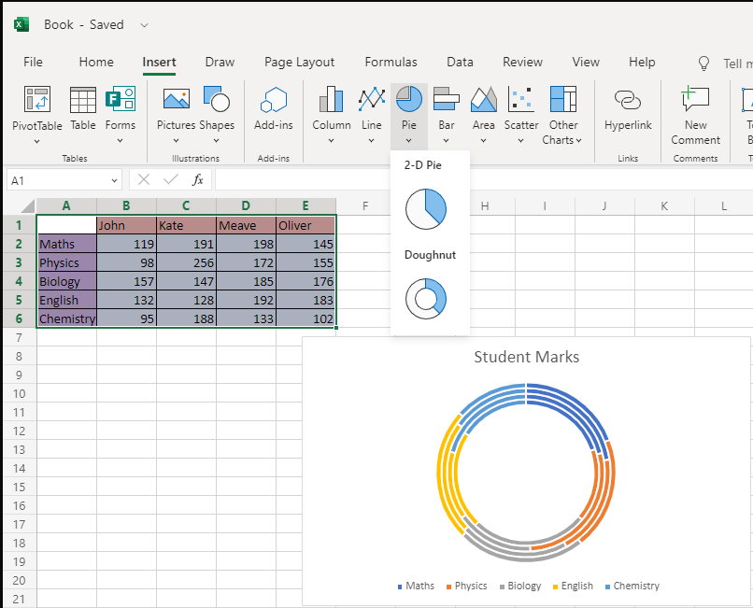753x608 pixels.
Task: Open the Name Box dropdown arrow
Action: pos(114,180)
